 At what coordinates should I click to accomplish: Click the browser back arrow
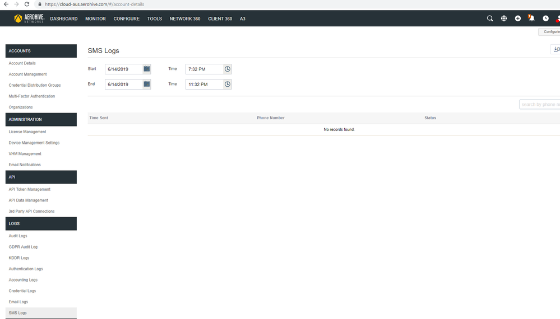coord(6,4)
